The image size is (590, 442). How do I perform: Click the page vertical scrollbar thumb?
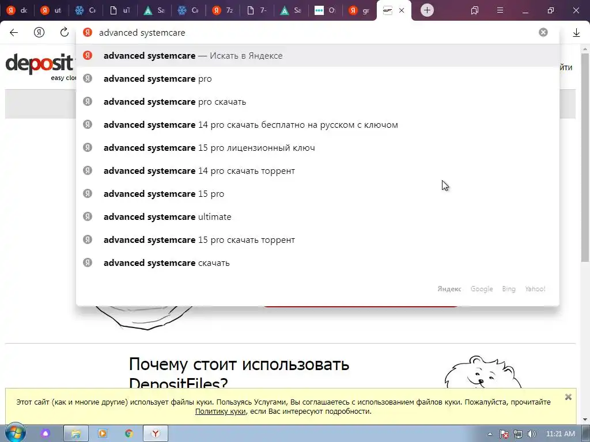pos(585,158)
